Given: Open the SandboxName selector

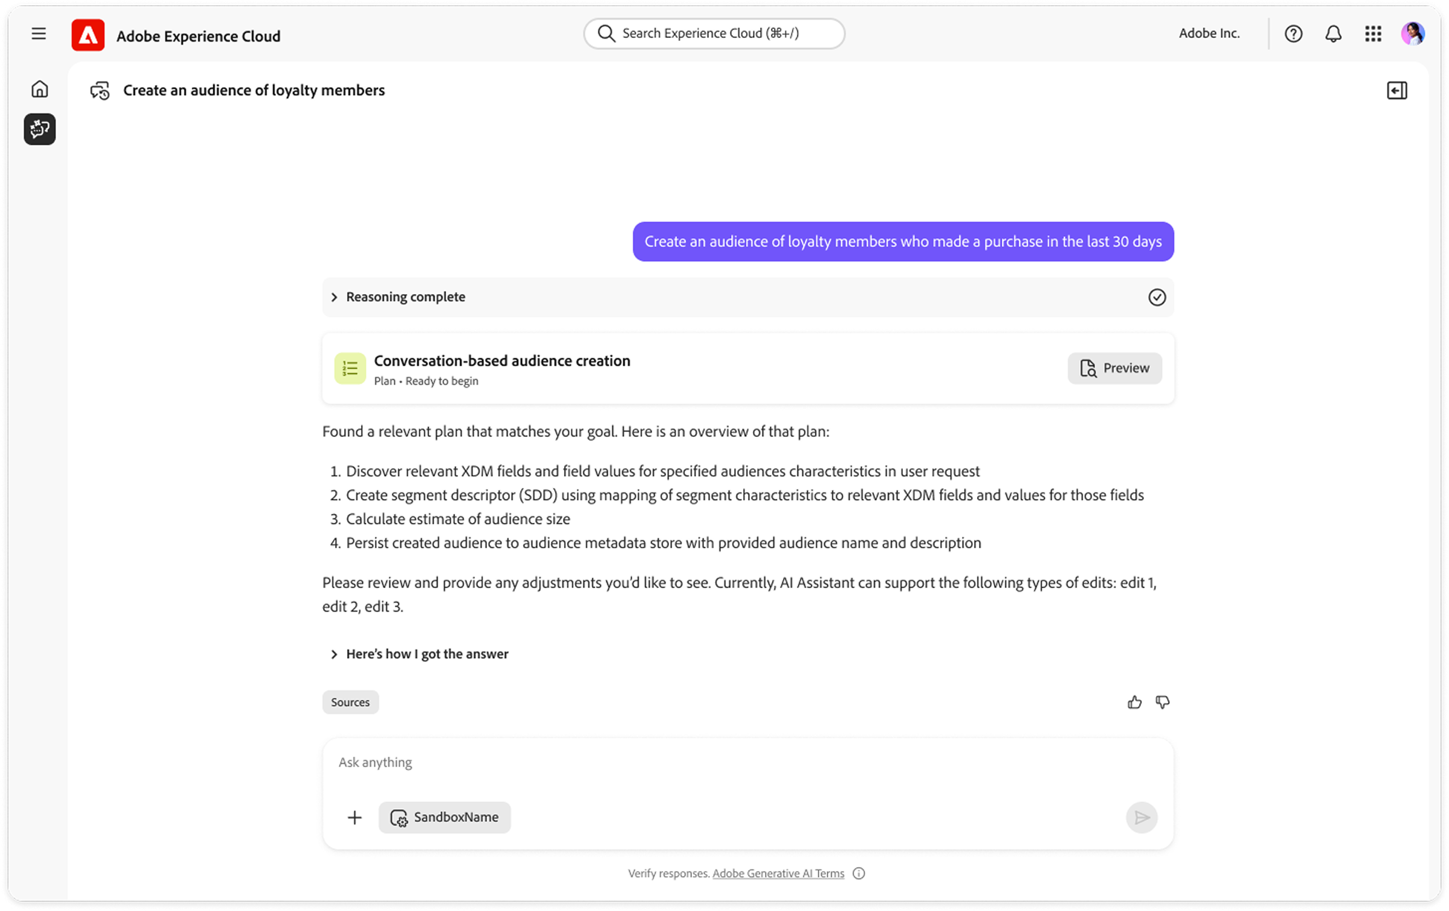Looking at the screenshot, I should click(x=444, y=817).
